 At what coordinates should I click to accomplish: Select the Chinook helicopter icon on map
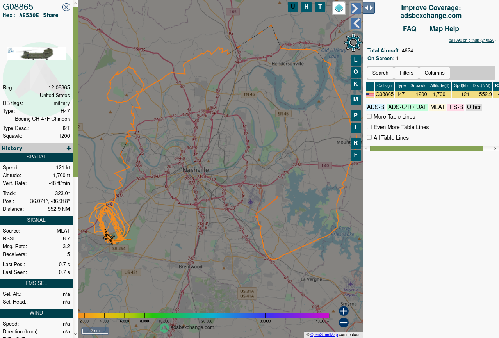pyautogui.click(x=109, y=237)
